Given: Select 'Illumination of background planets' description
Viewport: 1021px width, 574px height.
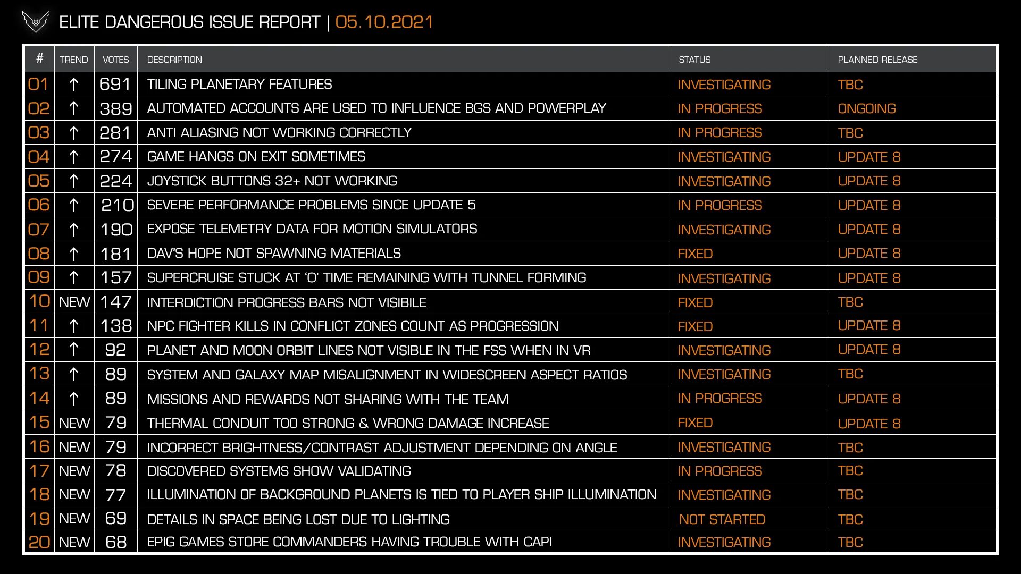Looking at the screenshot, I should [x=401, y=495].
